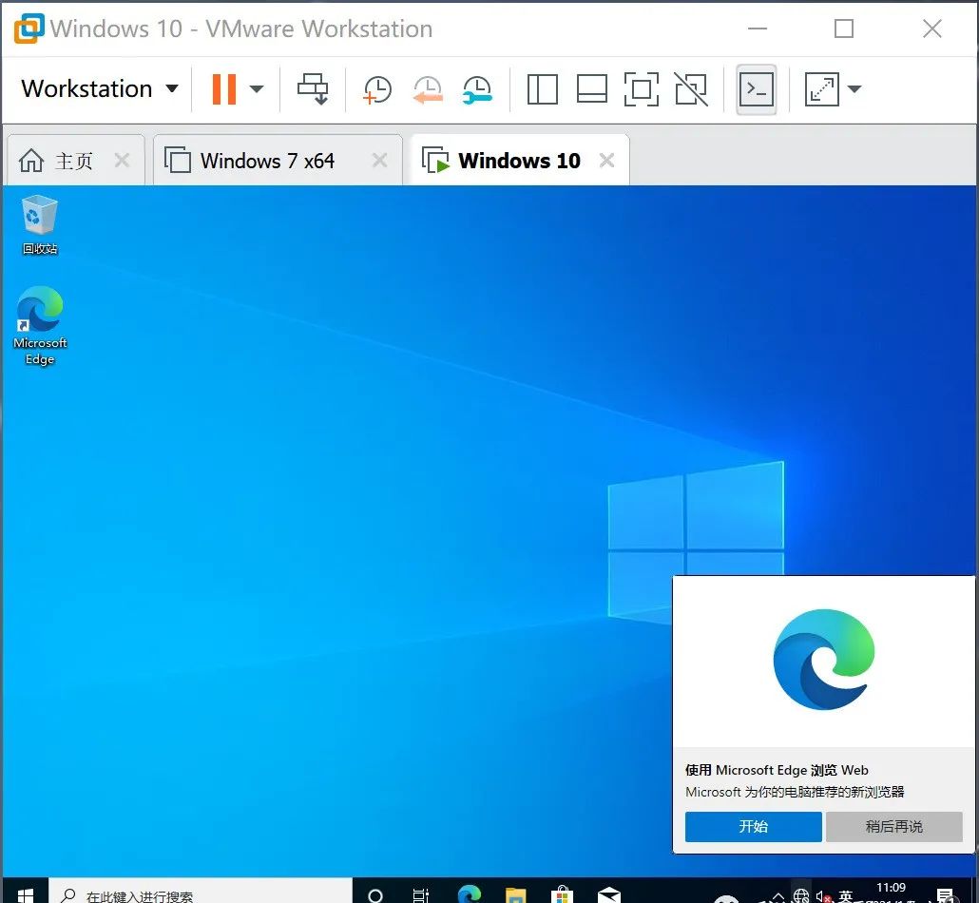Enter full screen mode for the VM
The width and height of the screenshot is (979, 903).
click(642, 88)
